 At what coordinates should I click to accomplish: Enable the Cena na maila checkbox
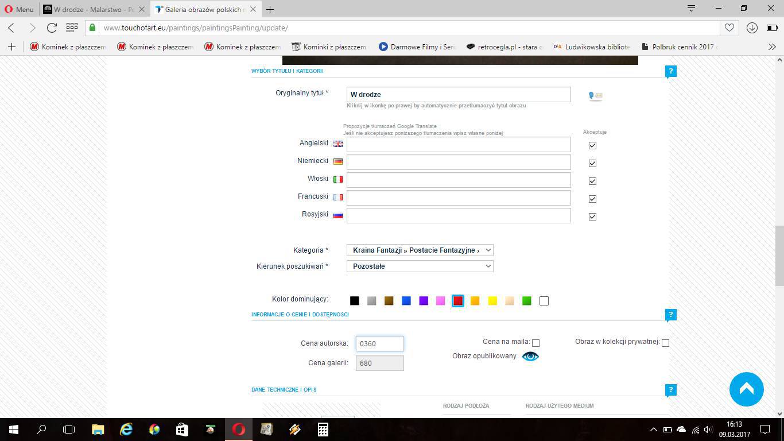click(535, 343)
